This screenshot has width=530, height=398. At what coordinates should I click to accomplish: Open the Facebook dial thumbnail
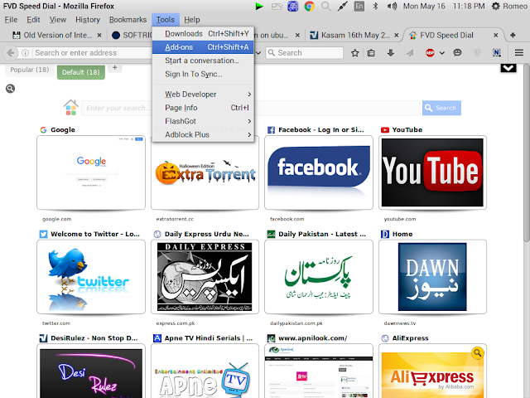pyautogui.click(x=319, y=172)
